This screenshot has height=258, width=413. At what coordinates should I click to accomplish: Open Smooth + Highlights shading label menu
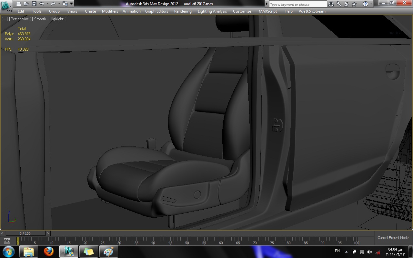click(x=50, y=19)
